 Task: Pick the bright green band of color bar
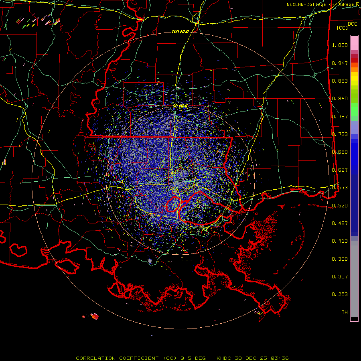click(354, 110)
